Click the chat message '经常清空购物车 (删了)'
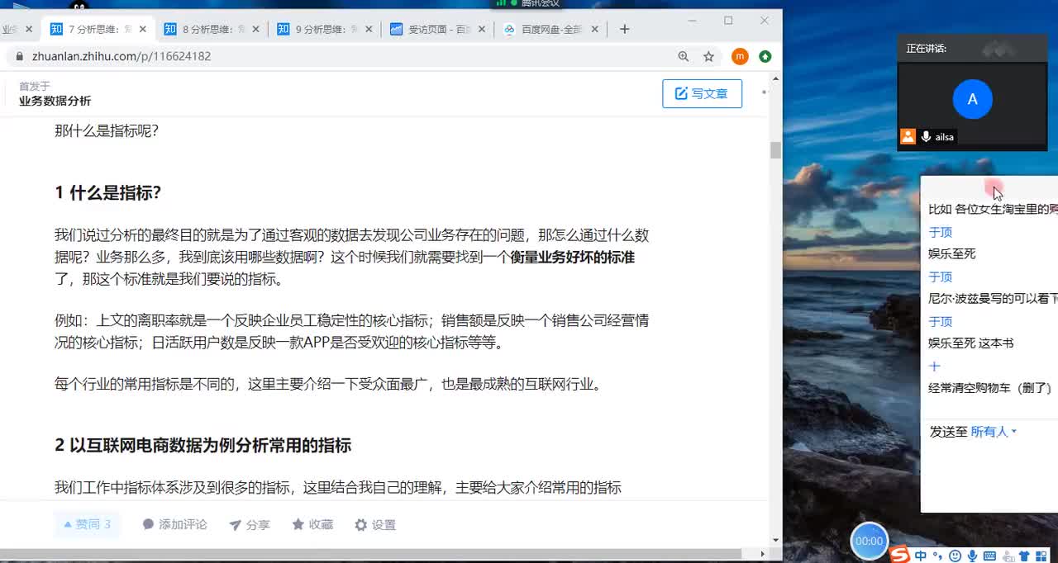 click(x=990, y=387)
